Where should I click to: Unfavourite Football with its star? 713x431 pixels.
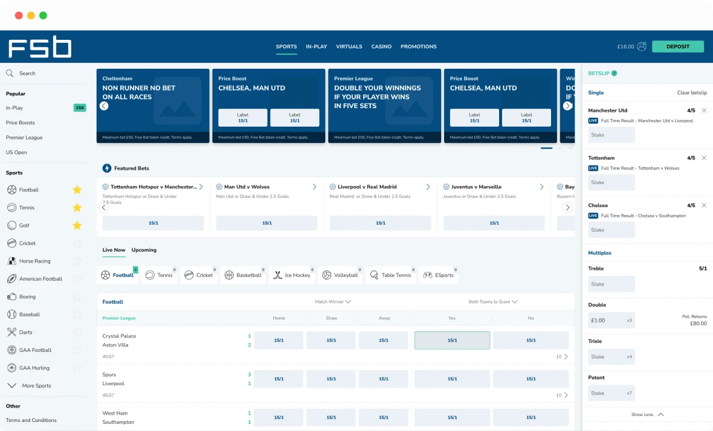point(77,190)
